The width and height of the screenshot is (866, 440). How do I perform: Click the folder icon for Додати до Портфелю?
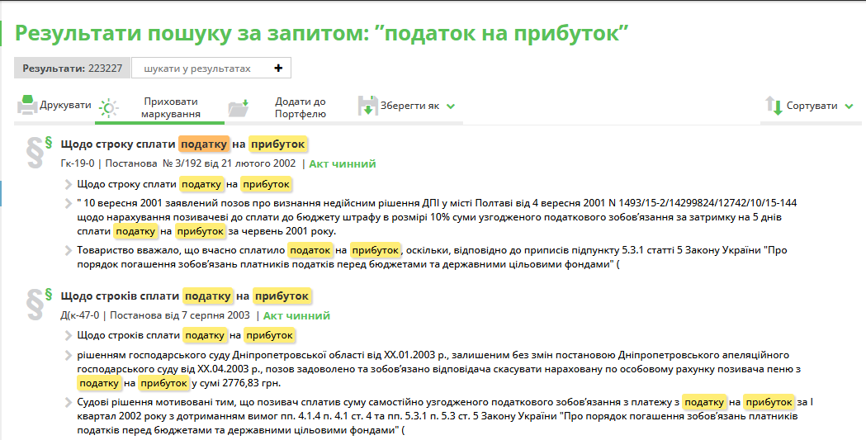click(239, 107)
